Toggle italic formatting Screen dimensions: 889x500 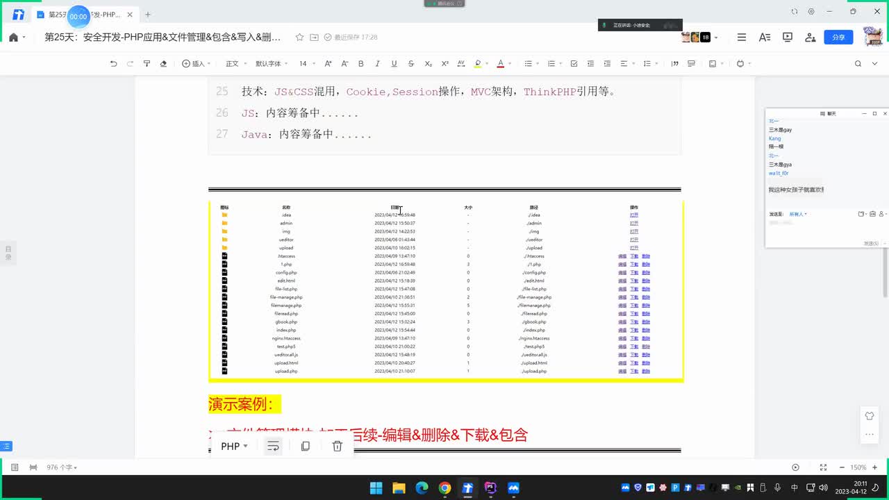378,63
